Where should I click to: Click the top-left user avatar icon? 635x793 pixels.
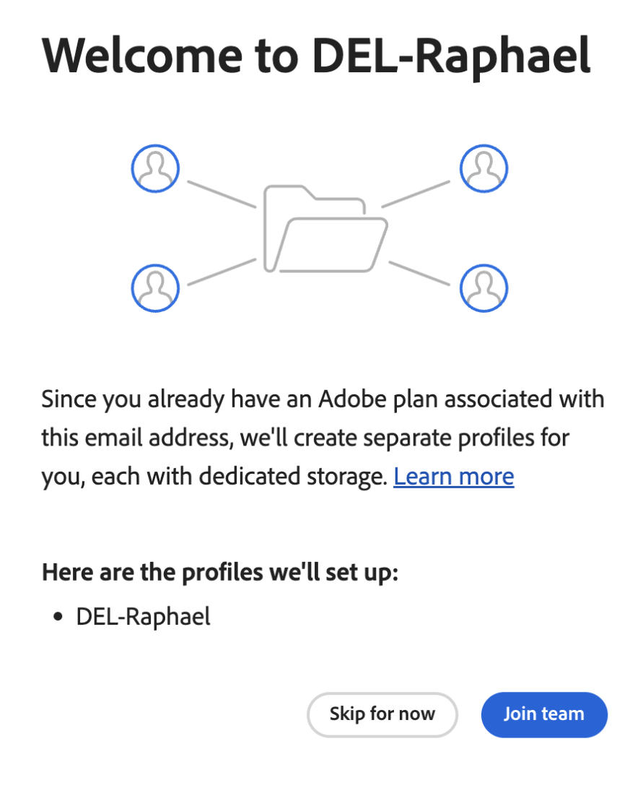click(x=155, y=169)
